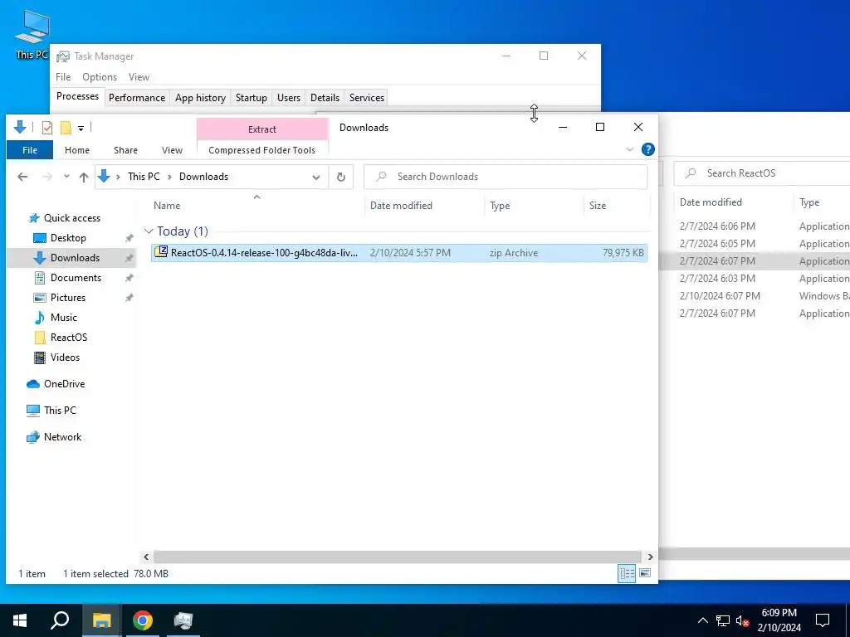
Task: Expand the ribbon with the chevron
Action: [629, 149]
